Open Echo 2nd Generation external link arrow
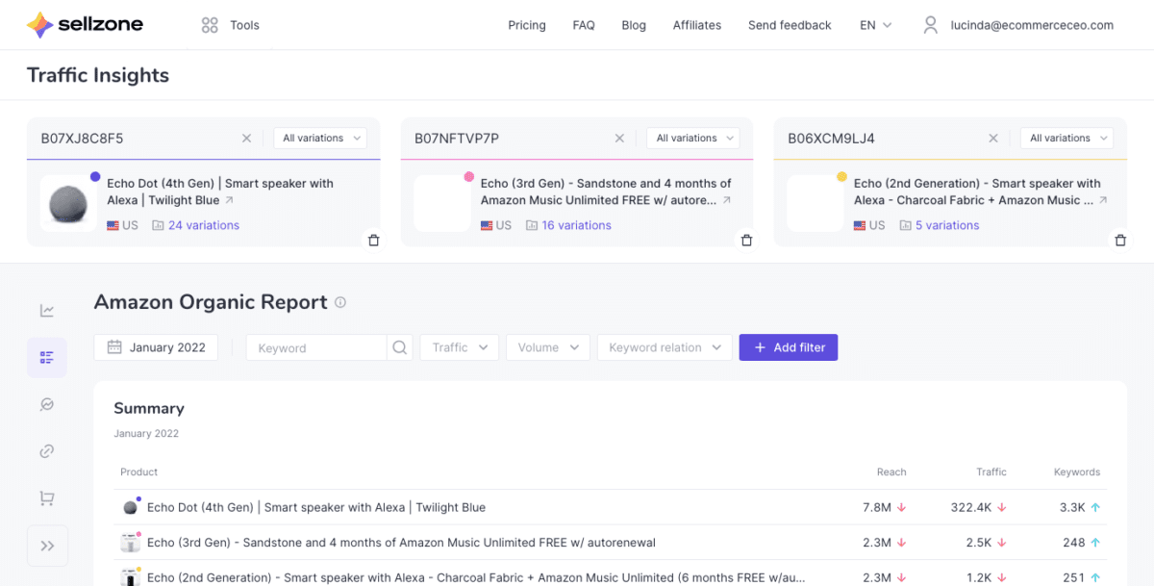 (x=1103, y=201)
